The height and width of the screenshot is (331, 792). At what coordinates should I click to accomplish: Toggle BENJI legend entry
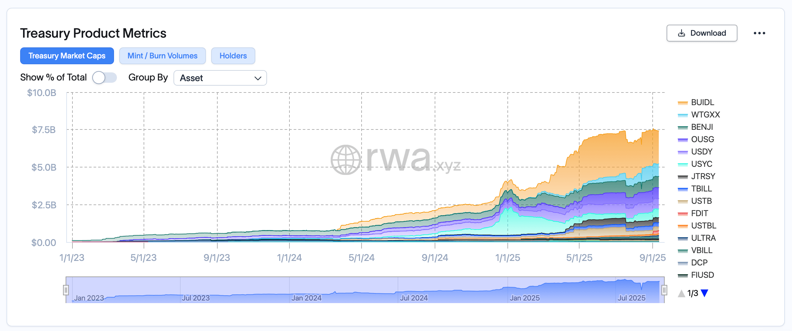point(702,127)
